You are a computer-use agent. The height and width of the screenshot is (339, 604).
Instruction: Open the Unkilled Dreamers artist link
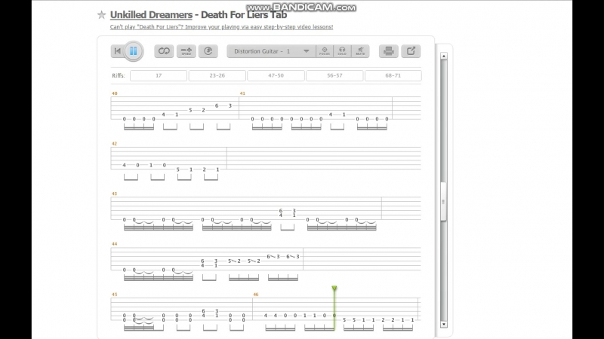pyautogui.click(x=151, y=15)
